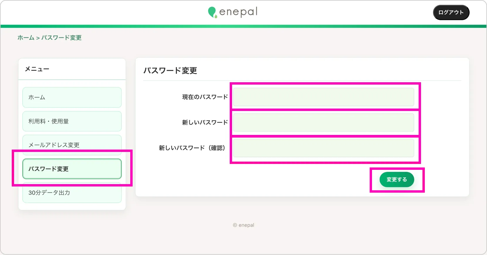Click the 現在のパスワード field label

205,97
